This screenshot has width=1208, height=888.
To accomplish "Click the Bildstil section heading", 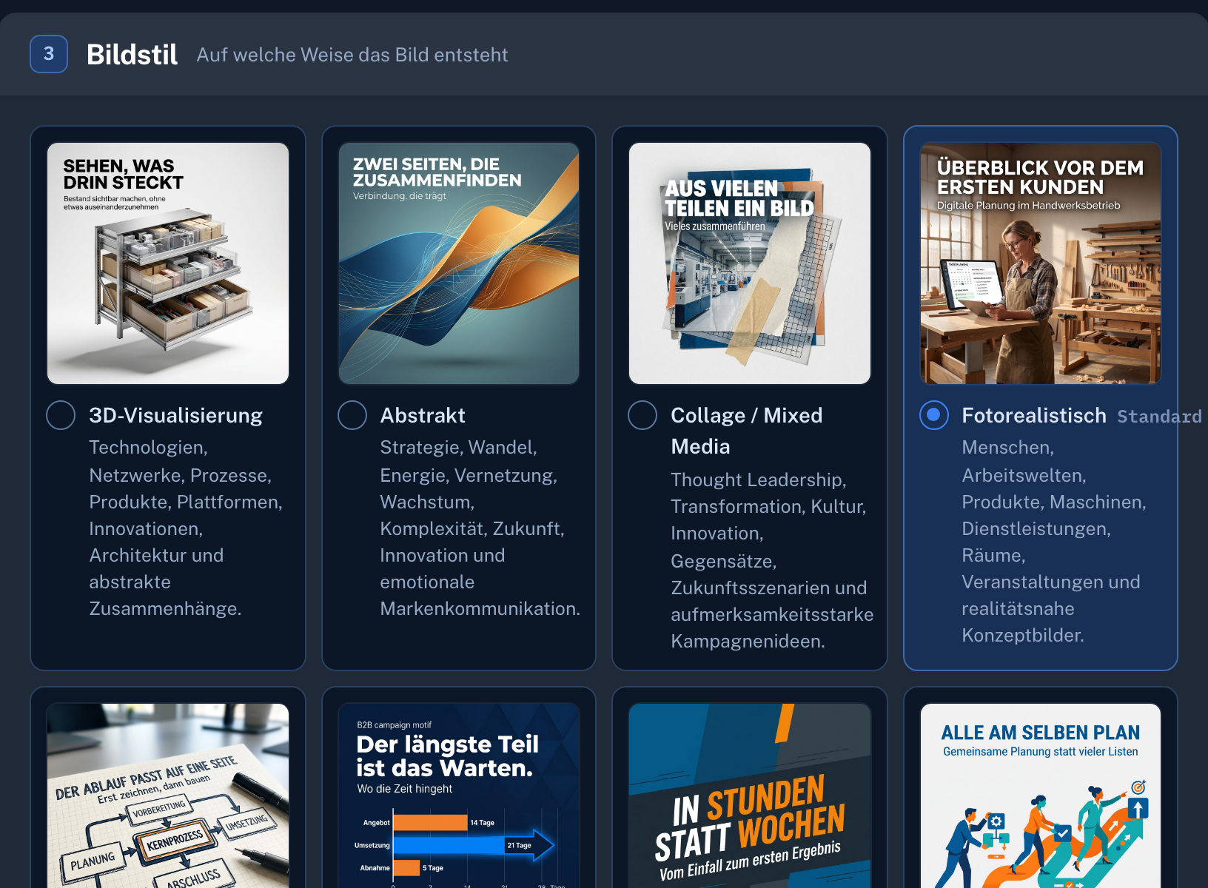I will coord(132,55).
